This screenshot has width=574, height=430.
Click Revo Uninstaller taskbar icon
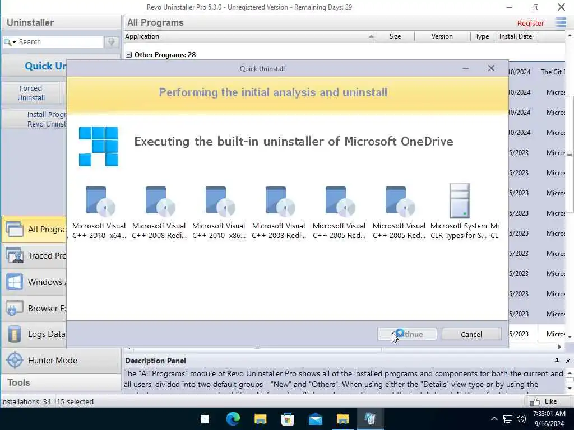[x=370, y=419]
